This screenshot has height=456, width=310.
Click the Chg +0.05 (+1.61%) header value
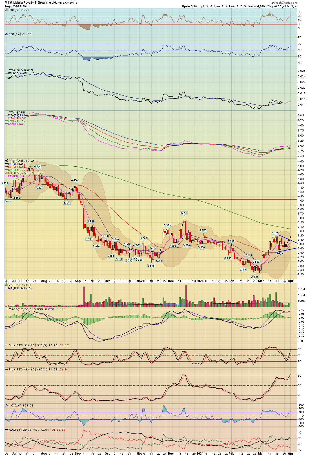point(281,6)
